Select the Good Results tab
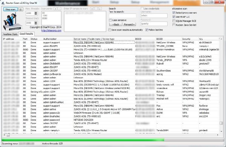This screenshot has height=147, width=226. tap(26, 34)
